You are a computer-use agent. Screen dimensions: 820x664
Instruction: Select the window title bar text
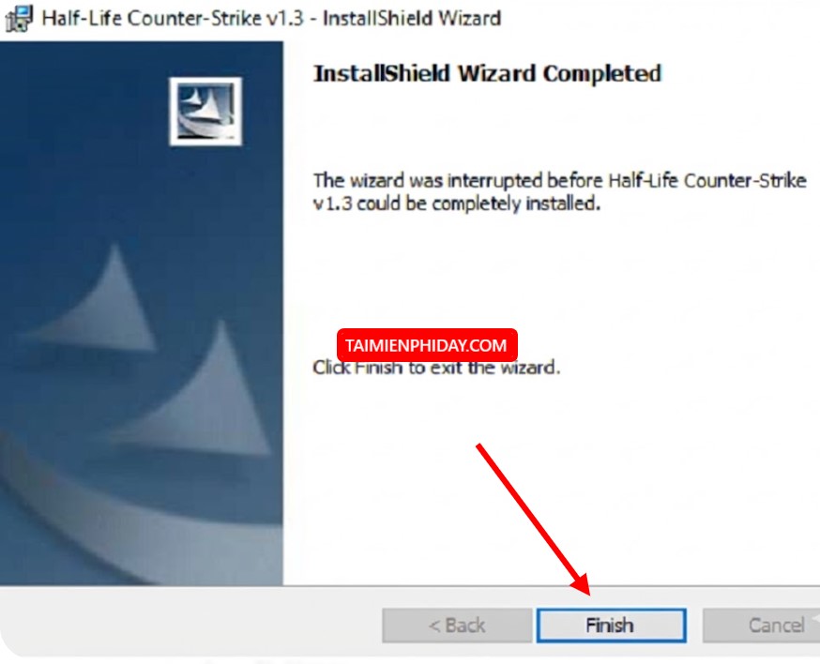pyautogui.click(x=271, y=19)
